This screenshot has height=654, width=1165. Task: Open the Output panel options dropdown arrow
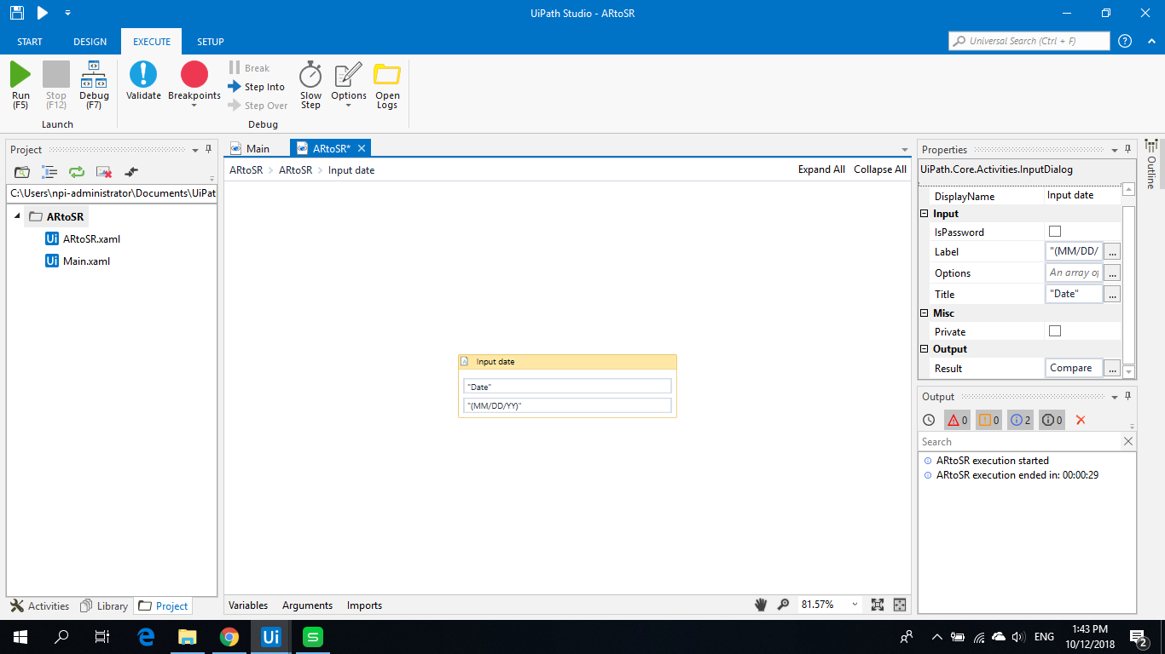(x=1114, y=397)
